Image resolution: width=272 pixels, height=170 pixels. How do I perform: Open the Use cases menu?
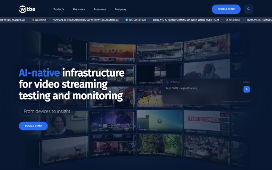pyautogui.click(x=79, y=9)
